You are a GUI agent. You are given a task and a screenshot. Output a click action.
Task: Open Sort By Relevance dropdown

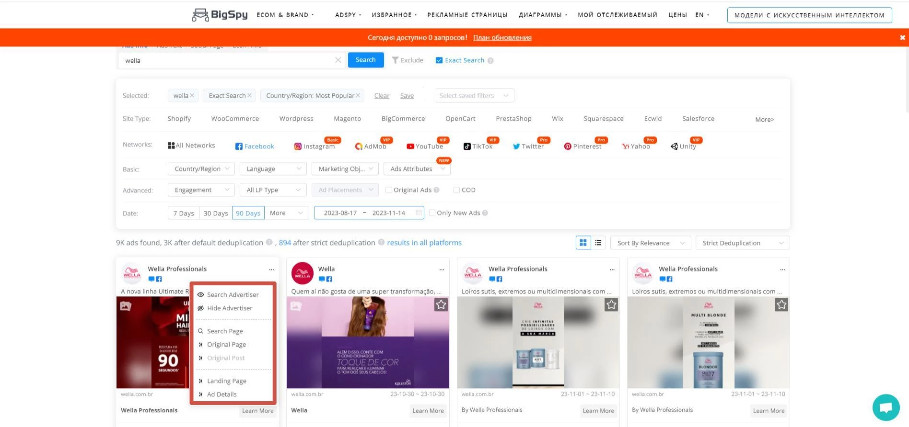click(651, 243)
